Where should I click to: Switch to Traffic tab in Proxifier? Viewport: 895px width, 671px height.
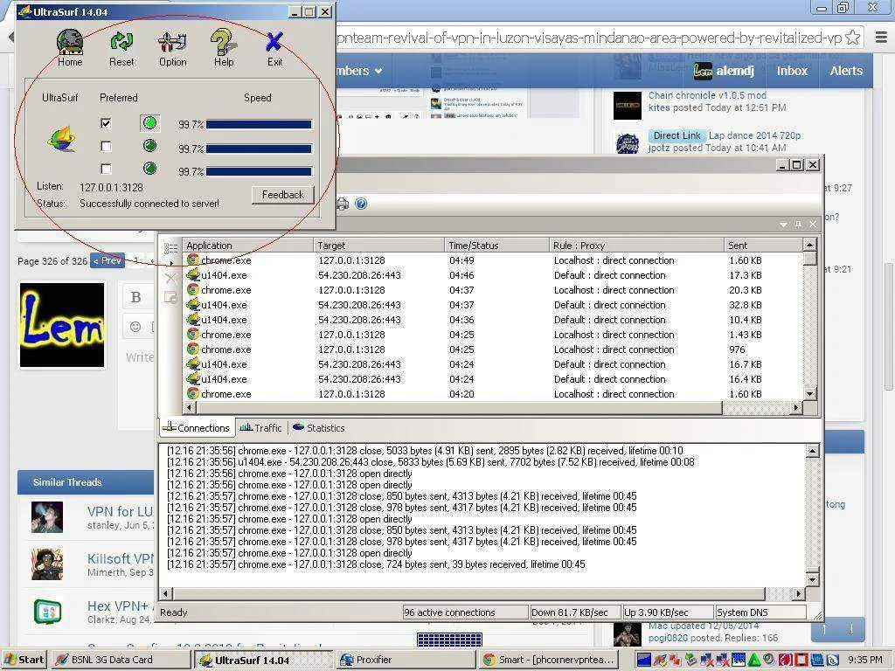coord(260,428)
